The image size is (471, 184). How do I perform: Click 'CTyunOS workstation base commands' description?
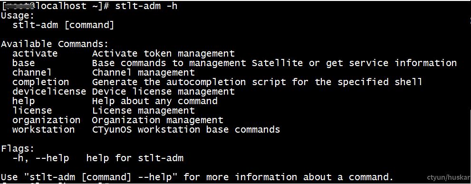click(x=186, y=130)
